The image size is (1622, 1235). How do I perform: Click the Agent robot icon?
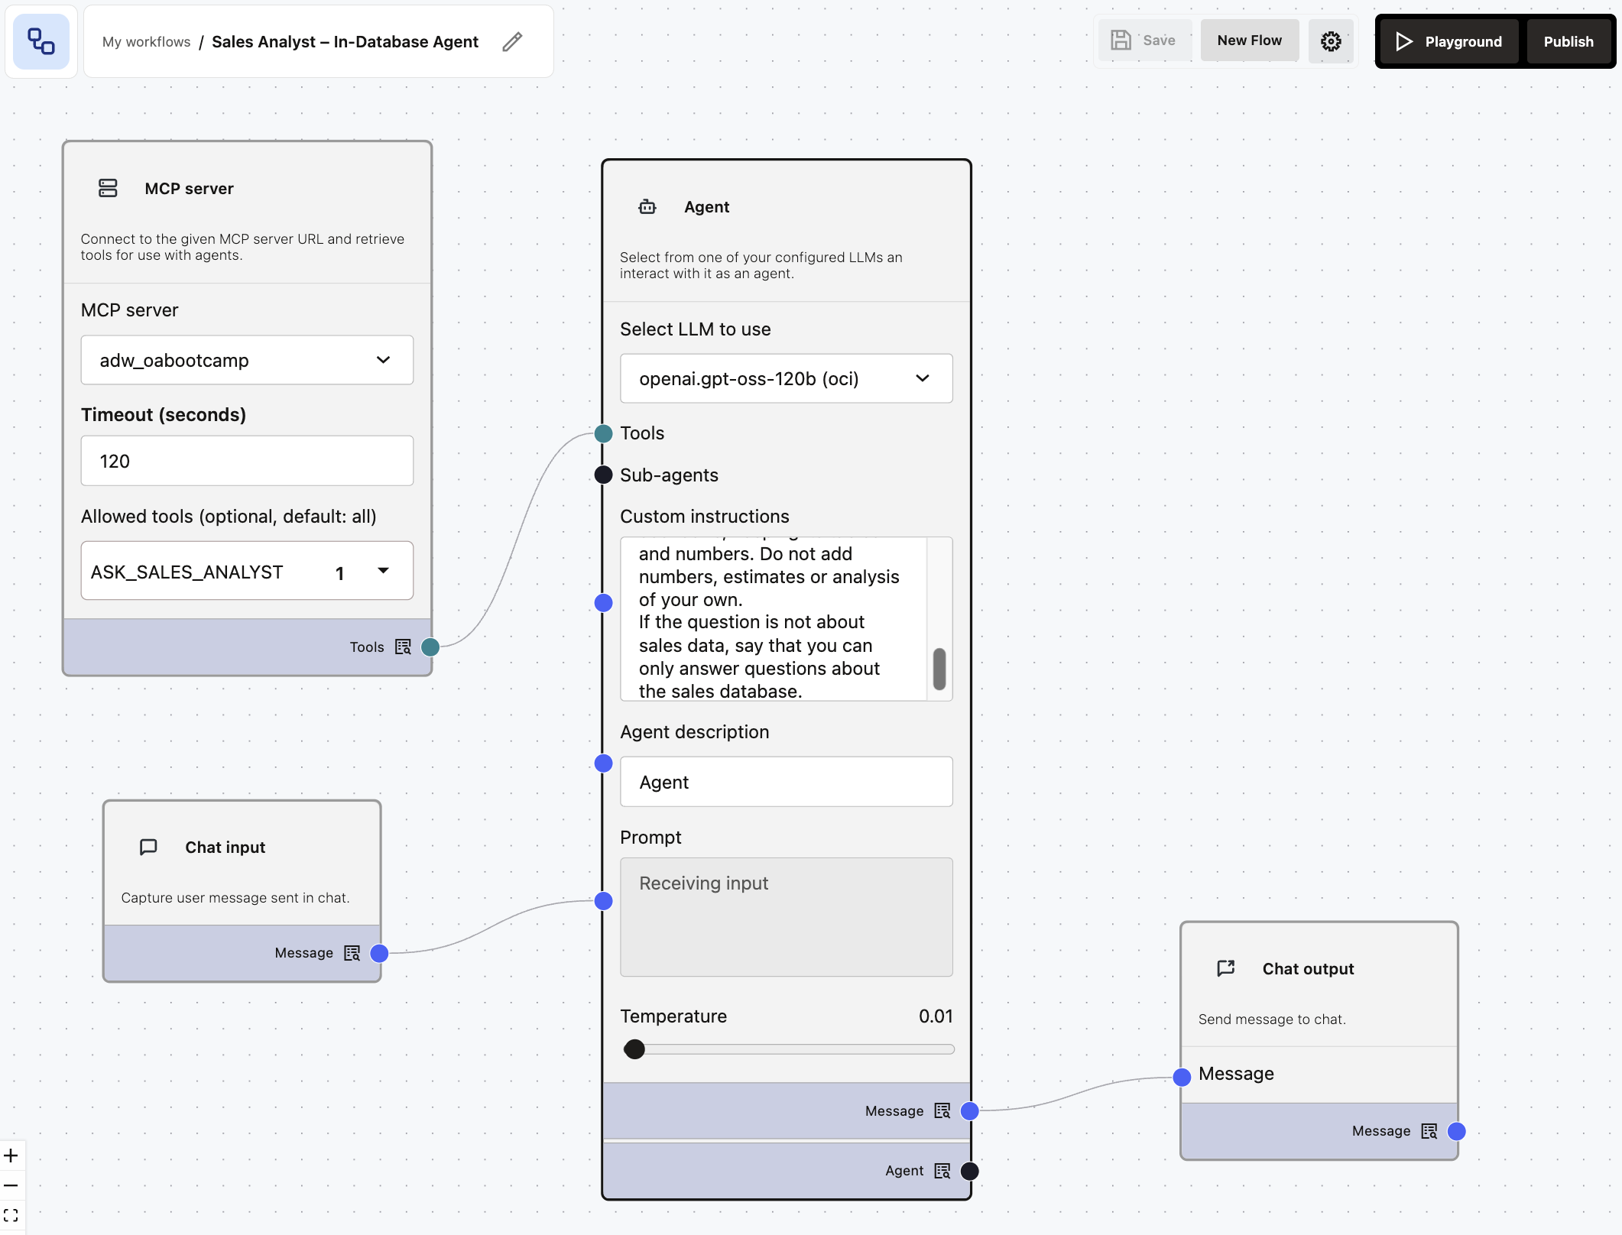(647, 207)
